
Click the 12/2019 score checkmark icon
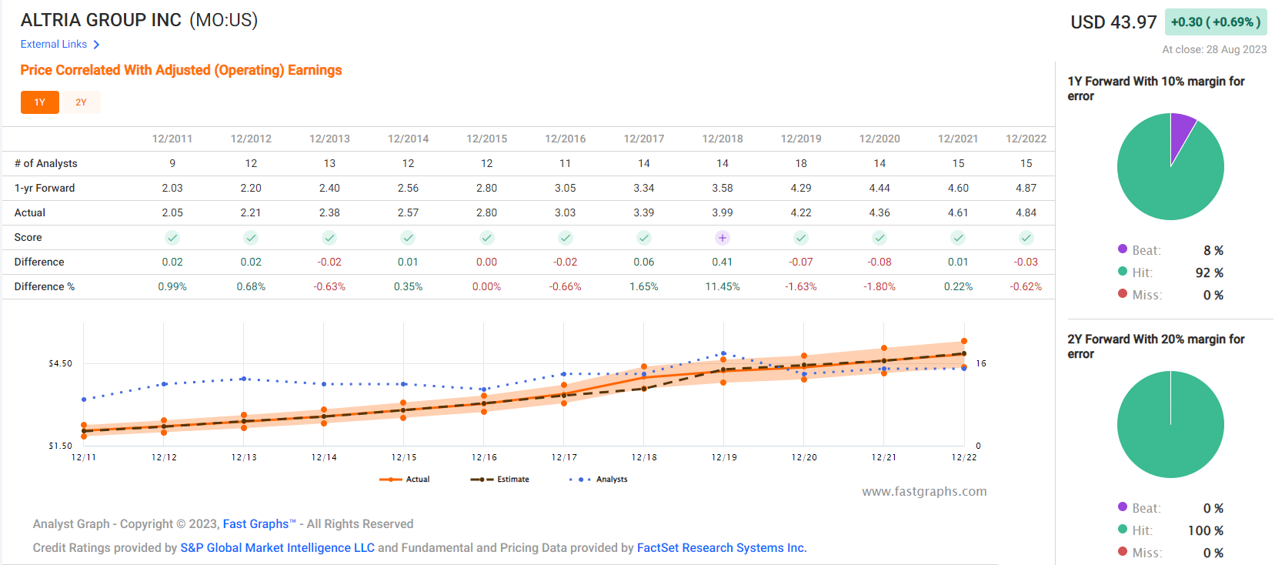801,238
